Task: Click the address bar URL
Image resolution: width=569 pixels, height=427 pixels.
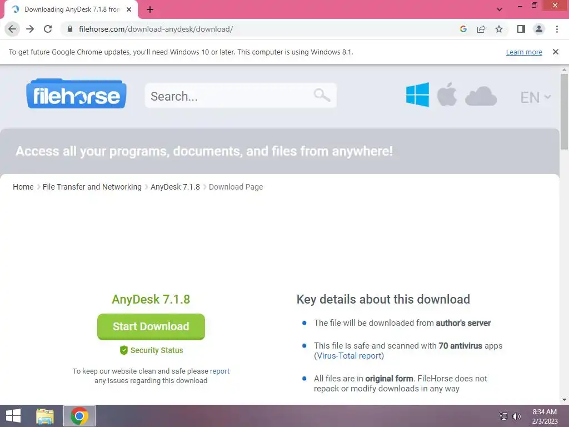Action: tap(156, 29)
